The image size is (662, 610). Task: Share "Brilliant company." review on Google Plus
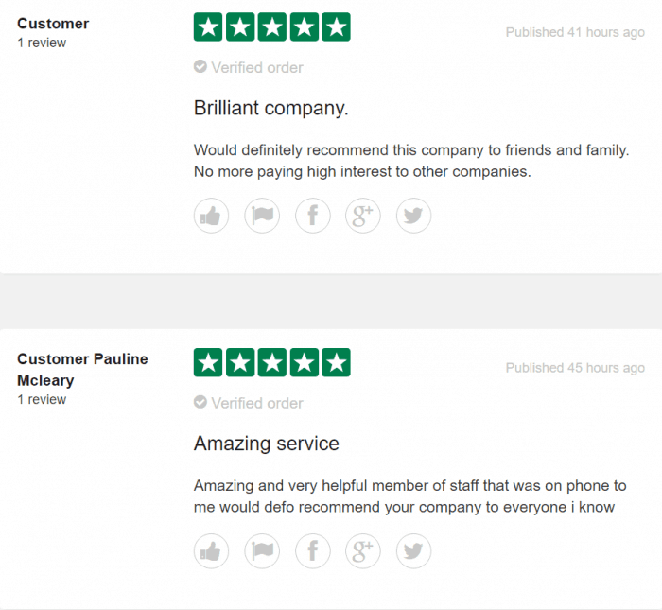(x=363, y=216)
